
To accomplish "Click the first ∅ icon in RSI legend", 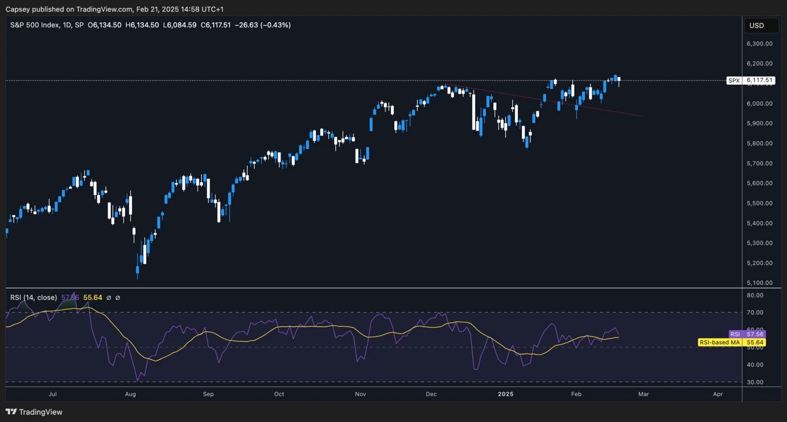I will click(109, 298).
